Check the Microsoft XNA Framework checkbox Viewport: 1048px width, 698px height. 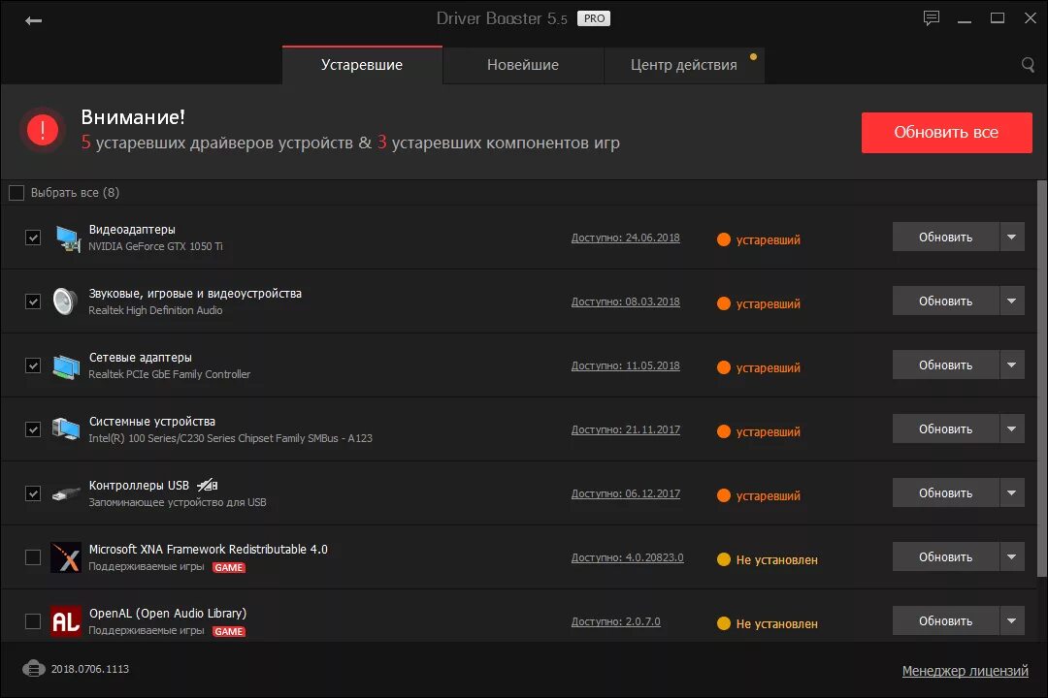[x=33, y=557]
